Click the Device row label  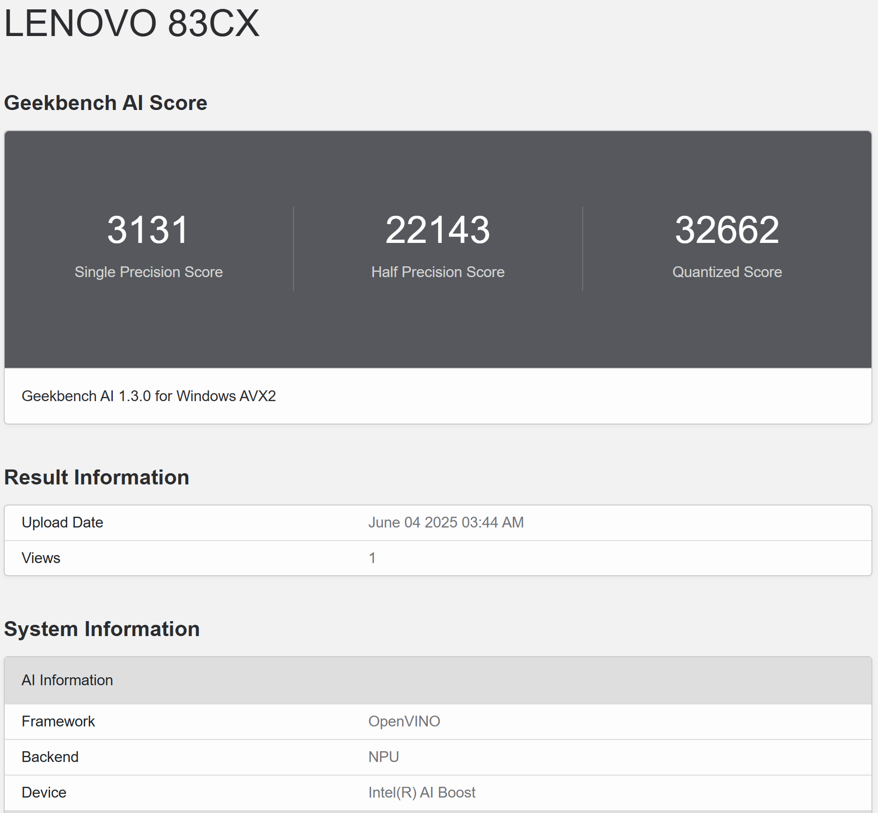click(x=44, y=792)
